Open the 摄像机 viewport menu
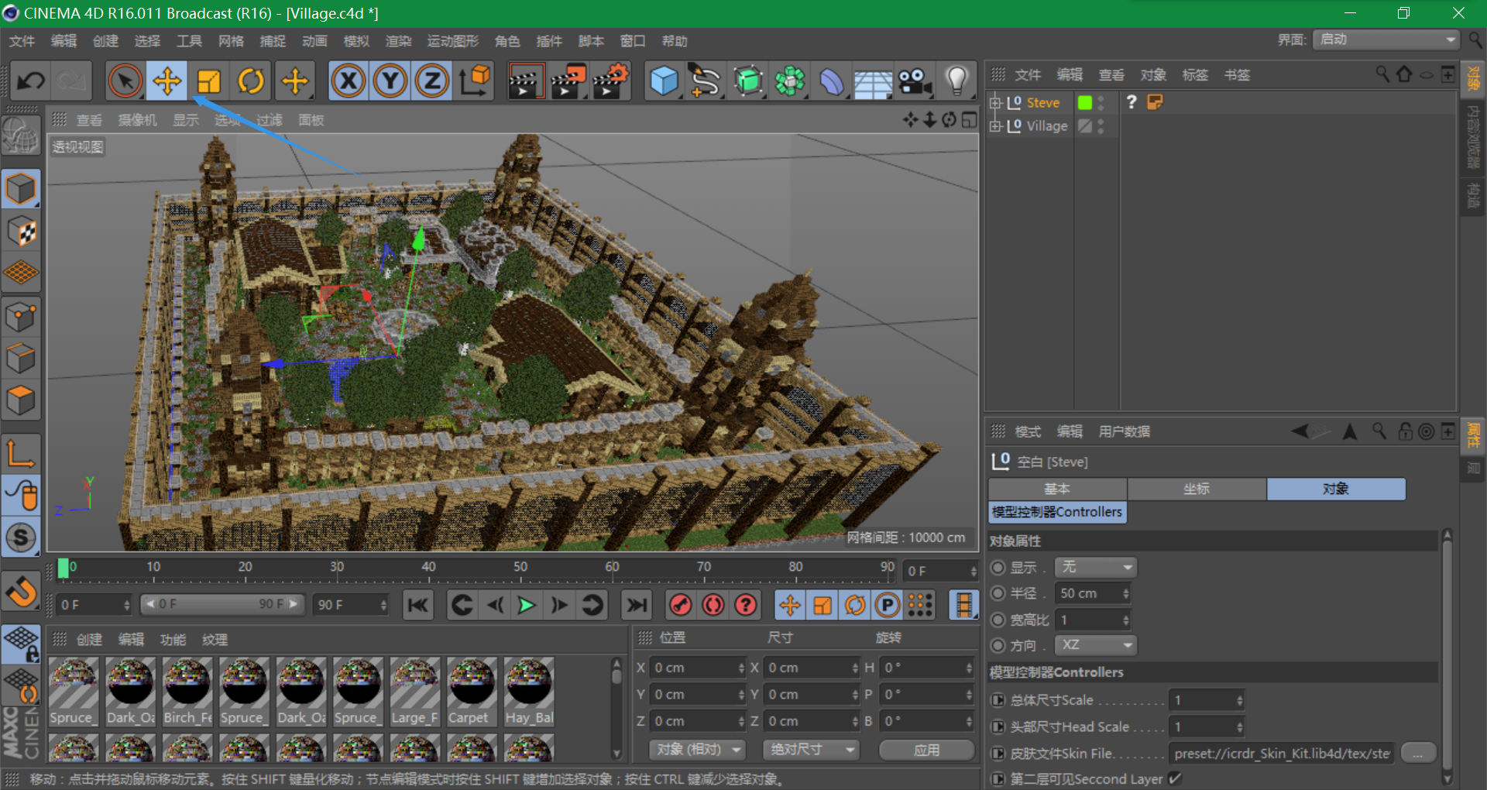This screenshot has width=1487, height=790. coord(138,120)
